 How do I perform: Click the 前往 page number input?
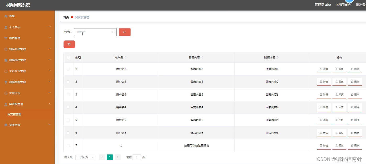(x=137, y=157)
